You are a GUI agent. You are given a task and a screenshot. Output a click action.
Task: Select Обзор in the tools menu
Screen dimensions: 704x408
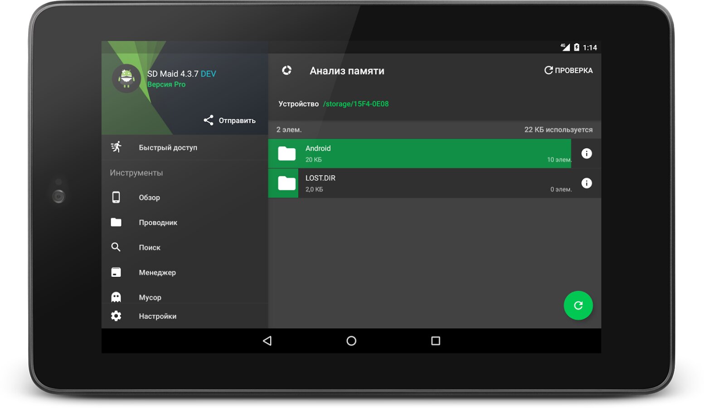pyautogui.click(x=149, y=198)
